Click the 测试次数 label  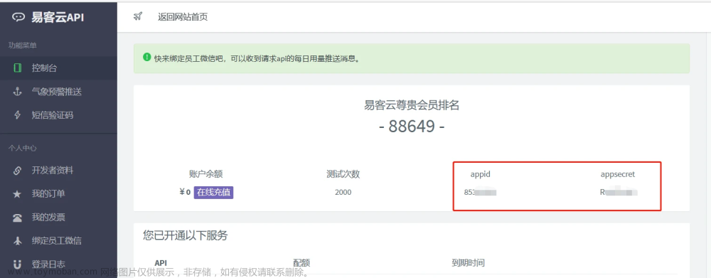(x=343, y=174)
